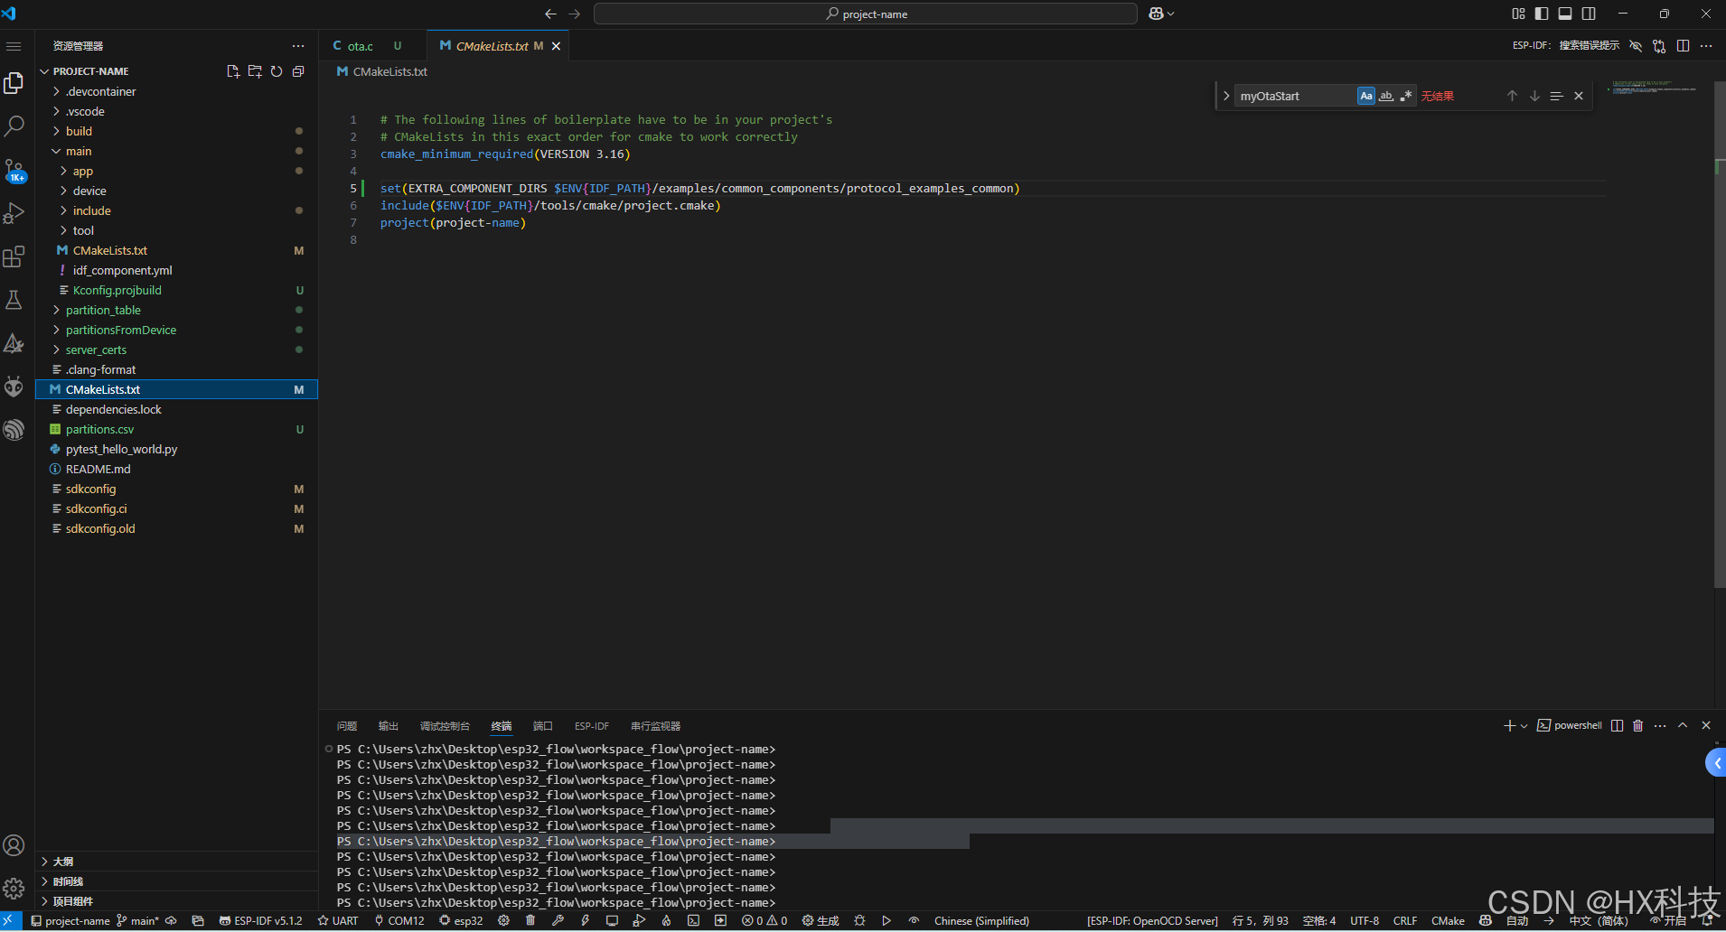The width and height of the screenshot is (1726, 932).
Task: Toggle bottom panel layout button
Action: [1565, 14]
